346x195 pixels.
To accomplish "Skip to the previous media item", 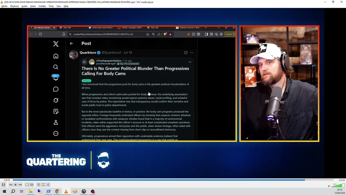I will tap(11, 185).
